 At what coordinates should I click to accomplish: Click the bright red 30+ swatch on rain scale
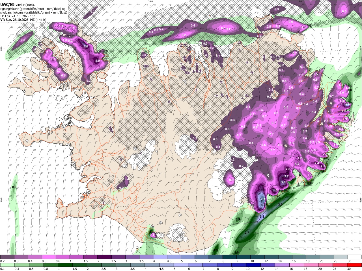(x=355, y=265)
